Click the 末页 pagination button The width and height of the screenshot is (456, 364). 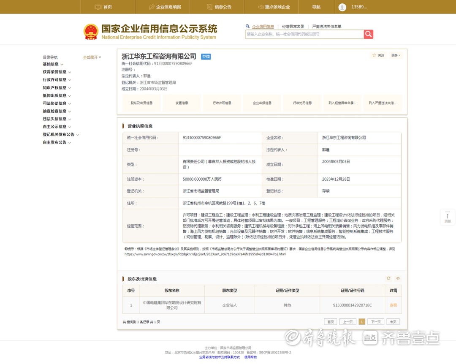(393, 322)
